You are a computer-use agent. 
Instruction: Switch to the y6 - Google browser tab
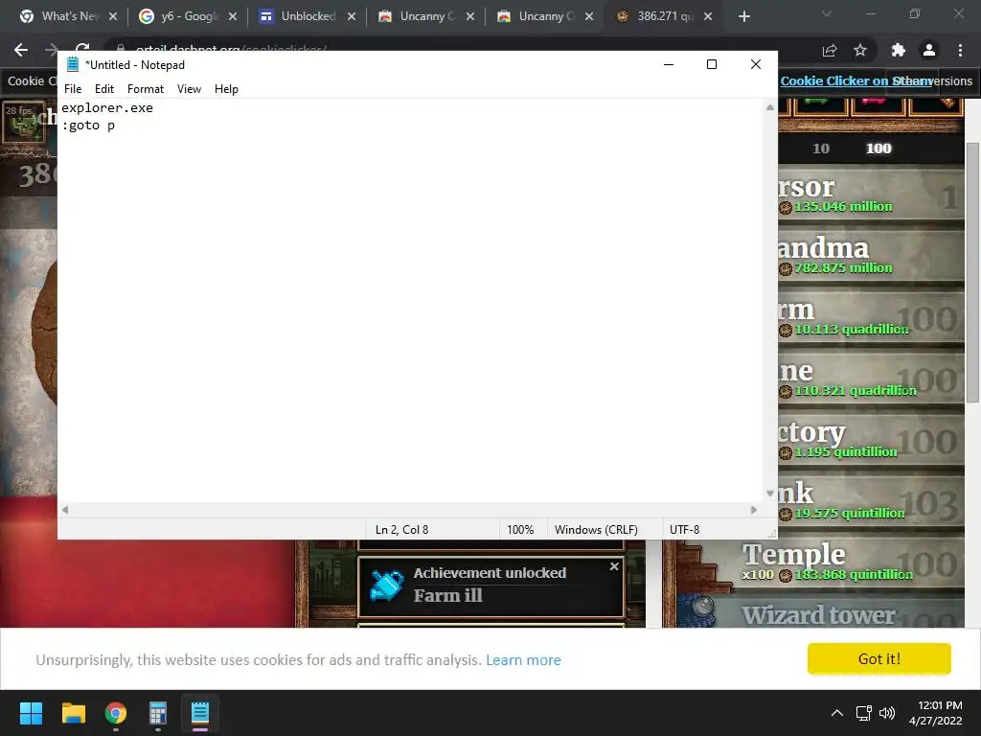[187, 16]
